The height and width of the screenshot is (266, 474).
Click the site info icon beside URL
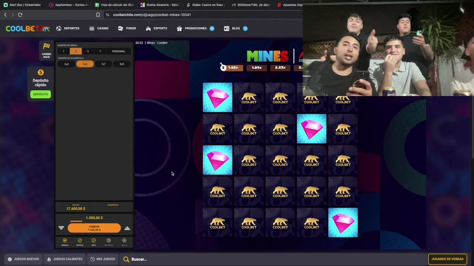pyautogui.click(x=107, y=15)
